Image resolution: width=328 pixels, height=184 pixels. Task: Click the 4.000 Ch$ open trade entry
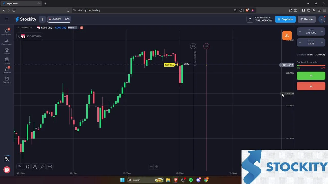pos(52,28)
